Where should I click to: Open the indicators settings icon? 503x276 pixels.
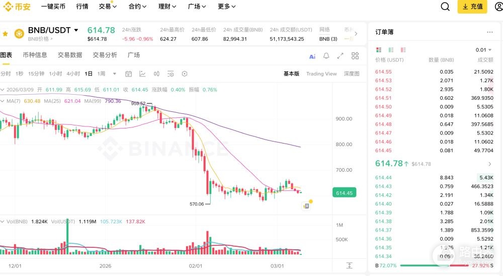click(171, 74)
